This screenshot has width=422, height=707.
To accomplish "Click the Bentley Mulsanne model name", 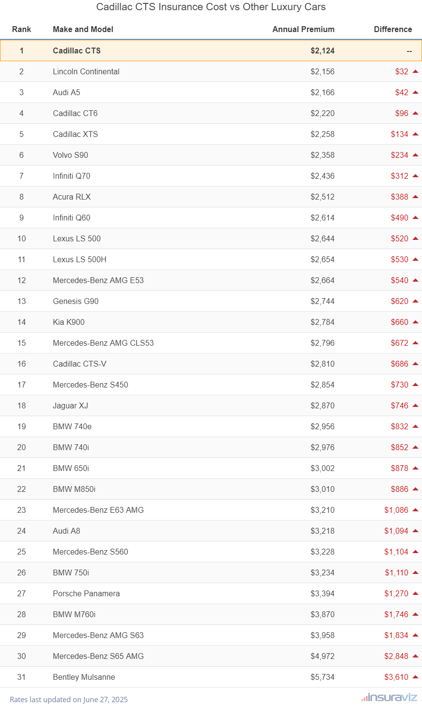I will 84,677.
